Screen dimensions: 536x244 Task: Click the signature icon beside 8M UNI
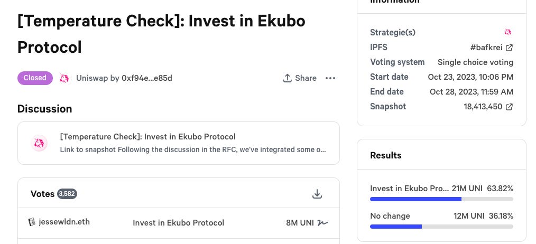[322, 222]
